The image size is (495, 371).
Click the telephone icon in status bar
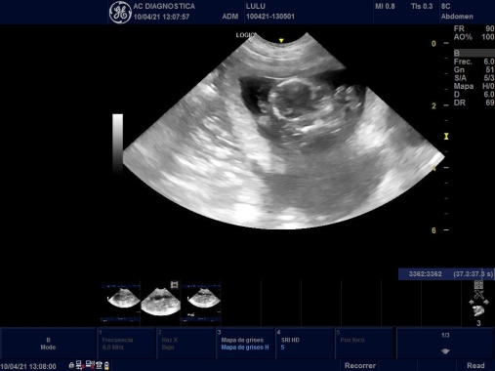pyautogui.click(x=99, y=365)
